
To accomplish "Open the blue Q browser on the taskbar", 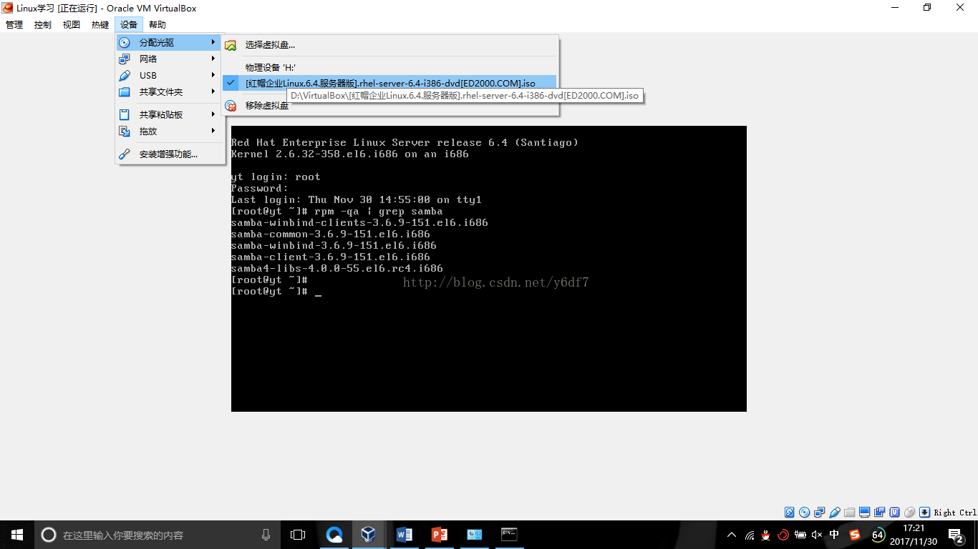I will click(x=334, y=535).
